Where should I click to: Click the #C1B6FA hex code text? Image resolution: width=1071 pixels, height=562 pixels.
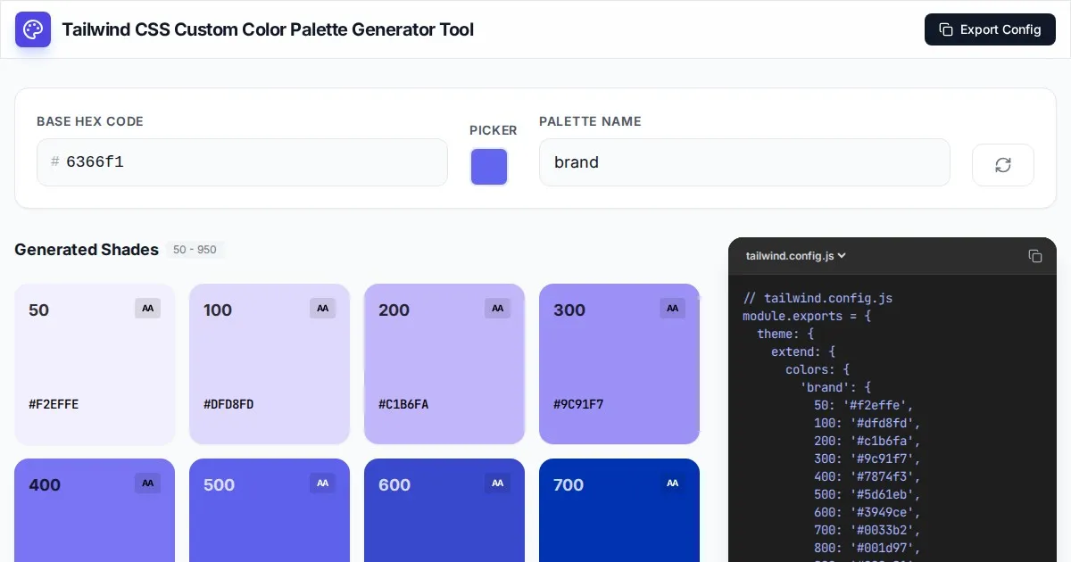tap(403, 404)
